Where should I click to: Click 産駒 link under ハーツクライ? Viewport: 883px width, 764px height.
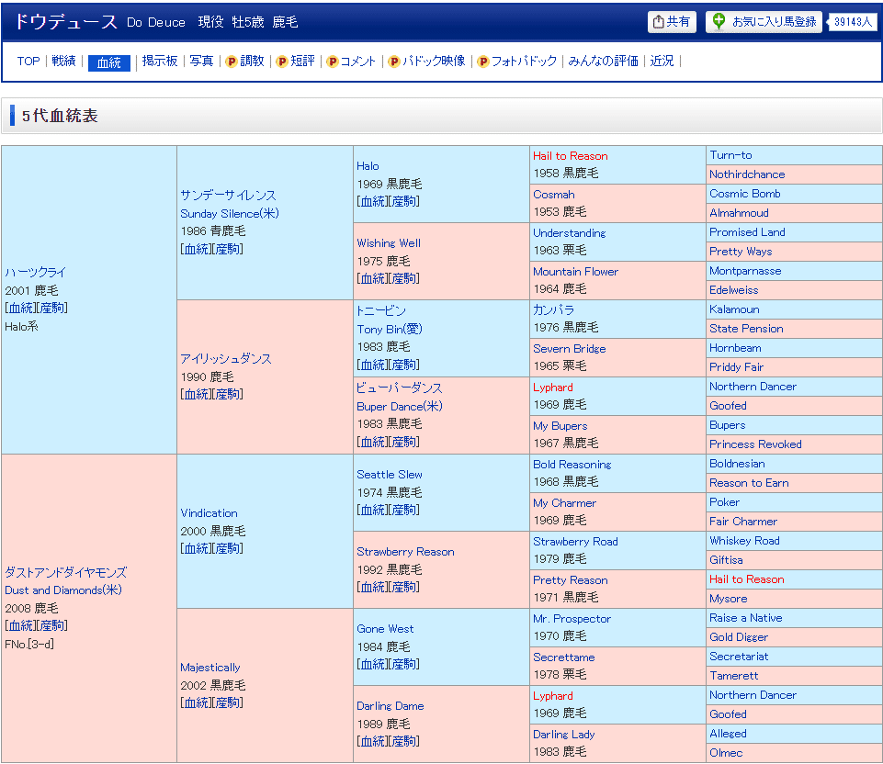tap(51, 309)
